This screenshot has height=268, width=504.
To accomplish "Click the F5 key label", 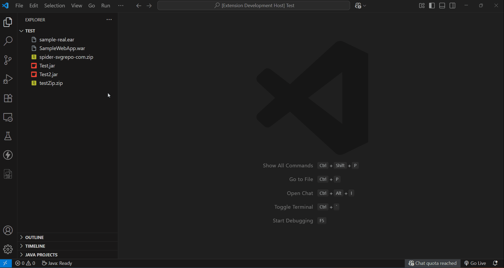I will pos(322,221).
